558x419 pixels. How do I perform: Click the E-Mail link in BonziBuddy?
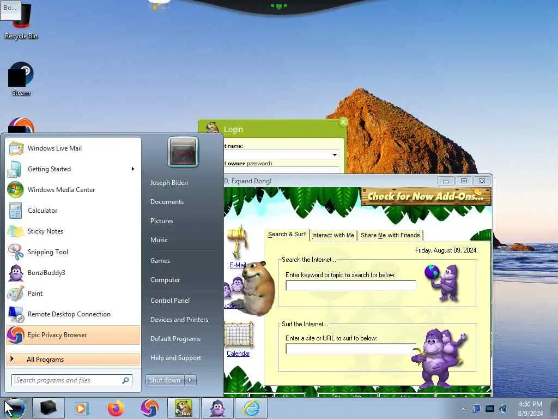pyautogui.click(x=238, y=265)
